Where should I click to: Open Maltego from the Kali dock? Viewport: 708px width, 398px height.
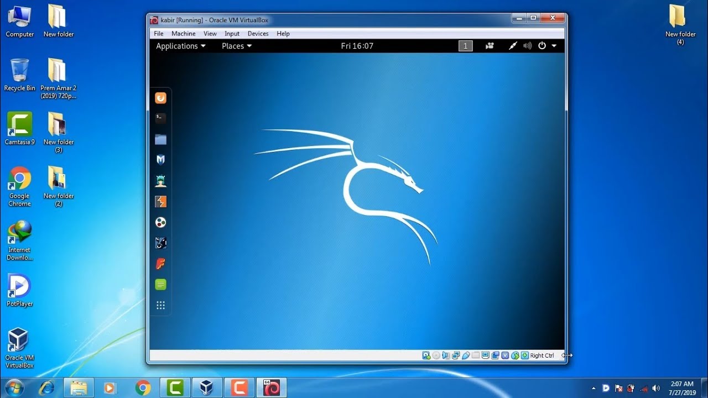tap(160, 222)
